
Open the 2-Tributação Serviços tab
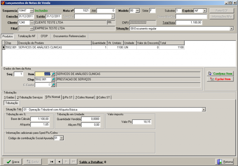pyautogui.click(x=30, y=97)
